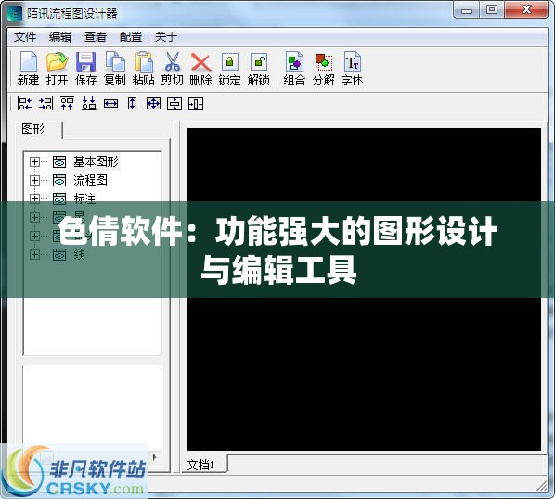Viewport: 555px width, 499px height.
Task: Click the 新建 new document icon
Action: 29,69
